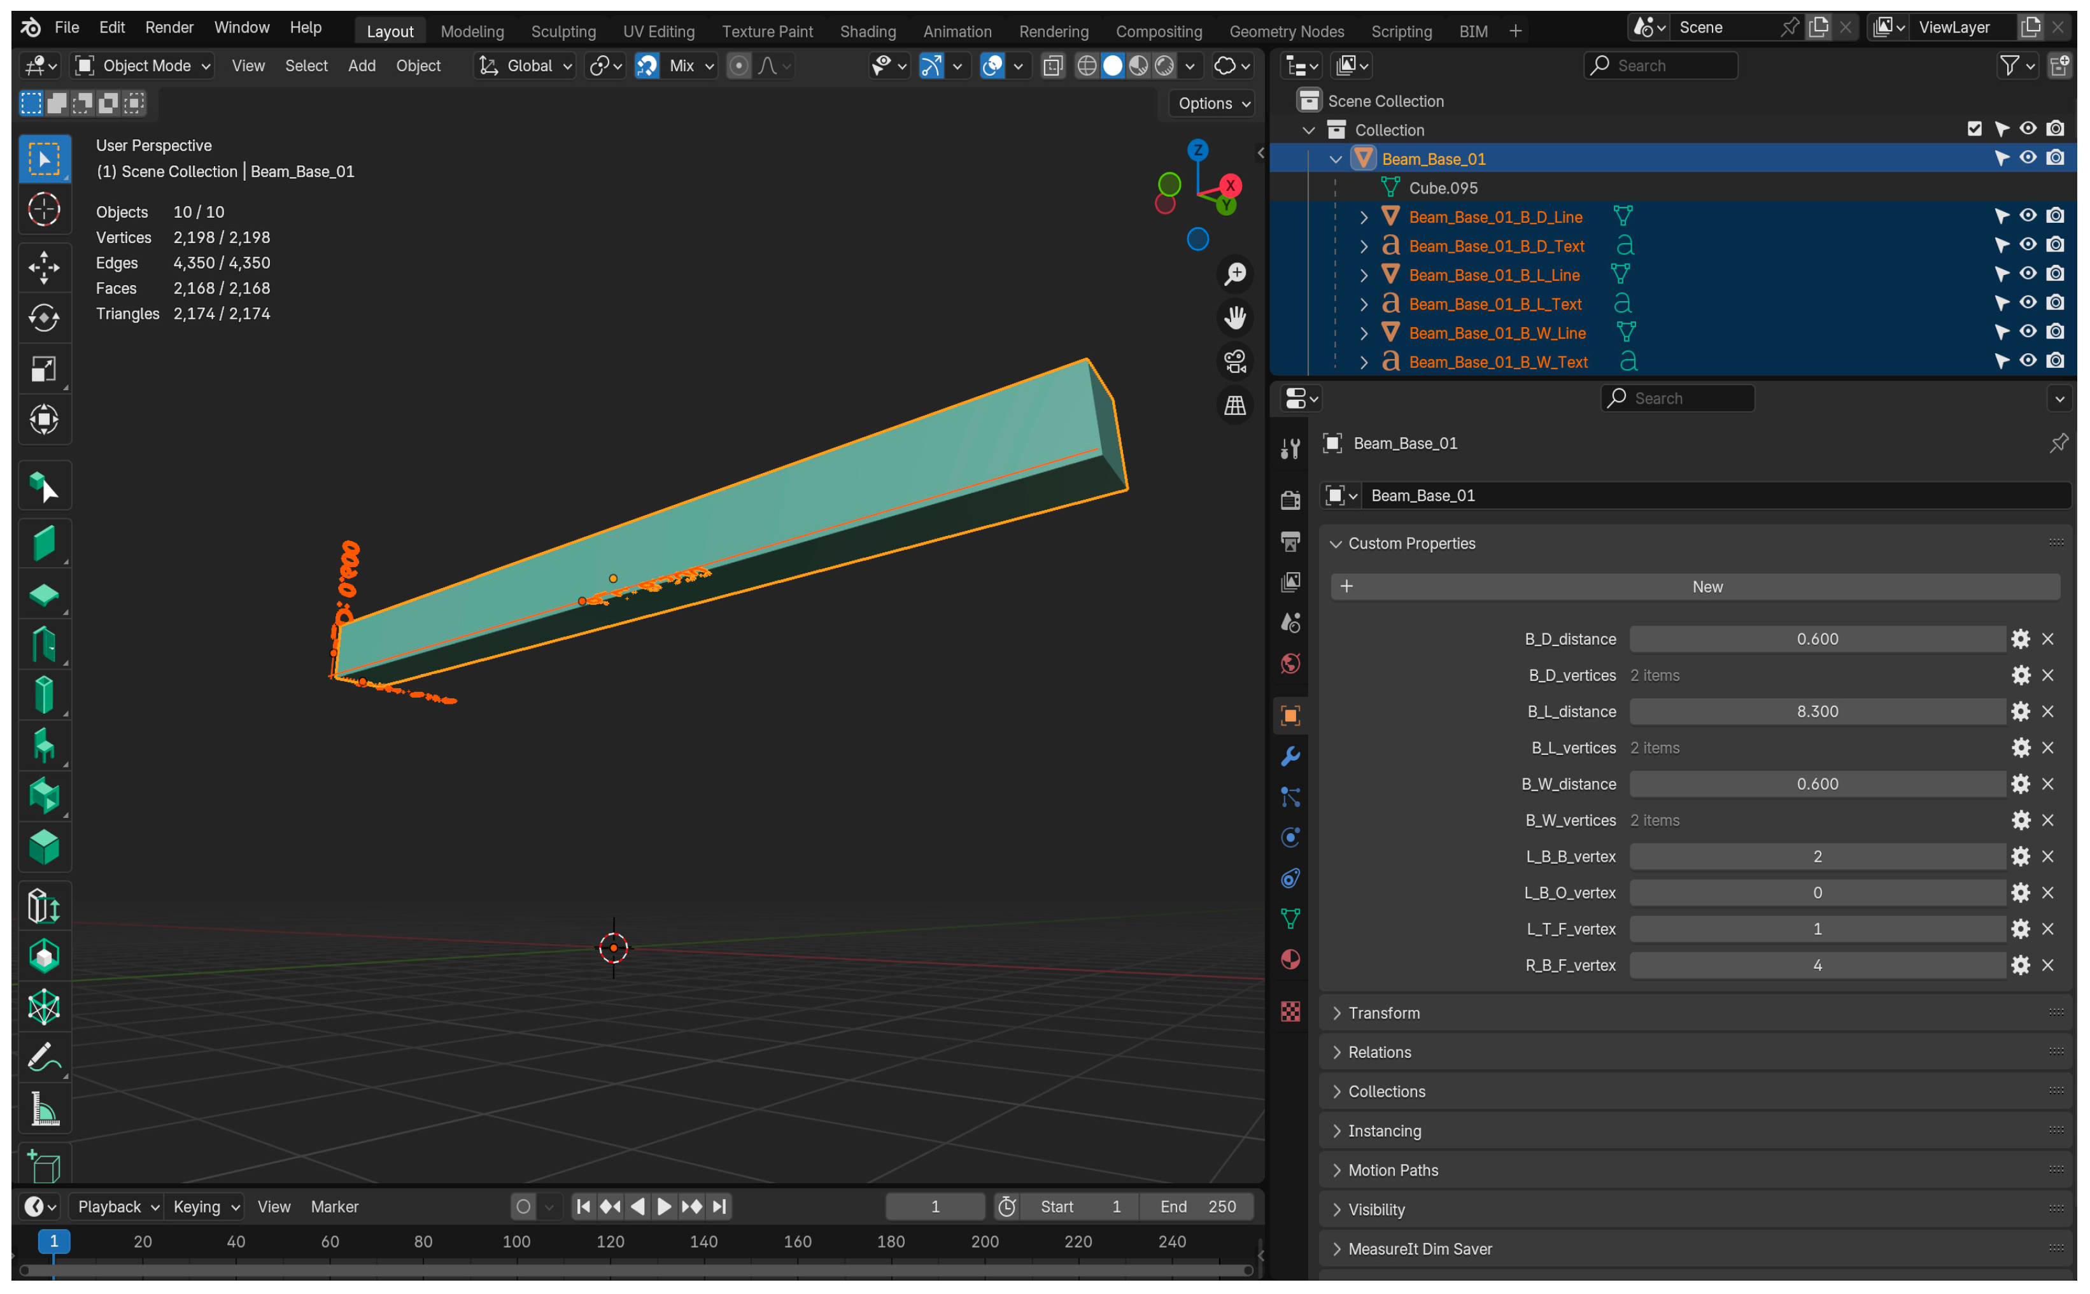Image resolution: width=2090 pixels, height=1294 pixels.
Task: Uncheck the Collection exclude checkbox
Action: click(1973, 129)
